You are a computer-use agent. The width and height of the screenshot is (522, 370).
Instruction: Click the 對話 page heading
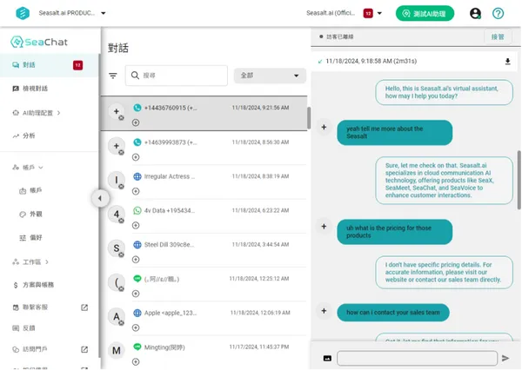coord(118,48)
